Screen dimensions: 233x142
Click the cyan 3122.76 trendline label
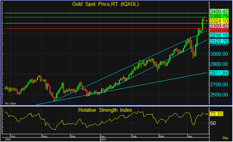point(219,41)
